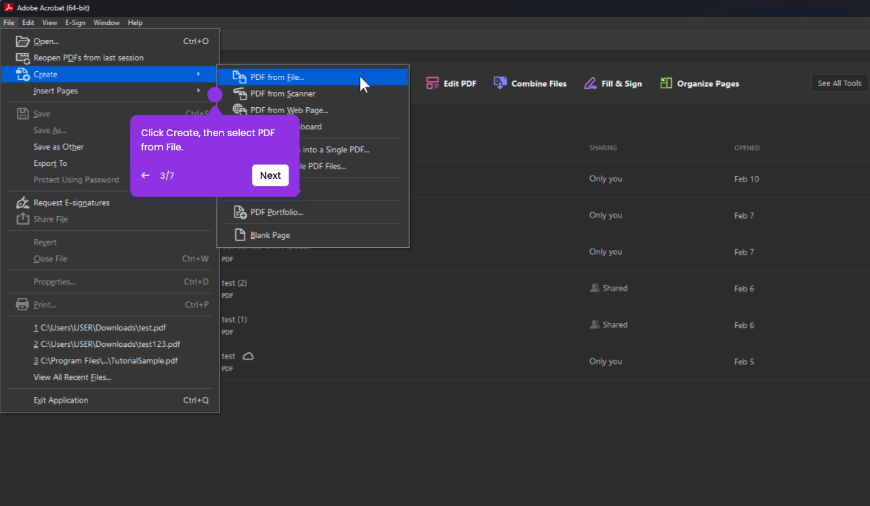
Task: Choose Reopen PDFs from last session
Action: point(88,58)
